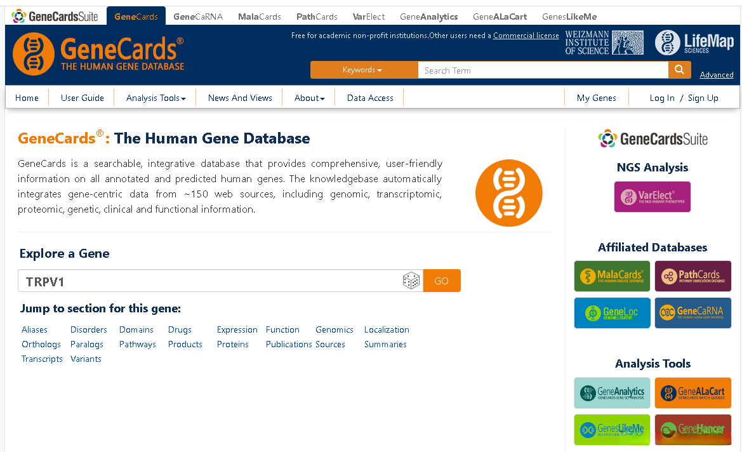Jump to the Expression section
Image resolution: width=742 pixels, height=452 pixels.
point(237,329)
